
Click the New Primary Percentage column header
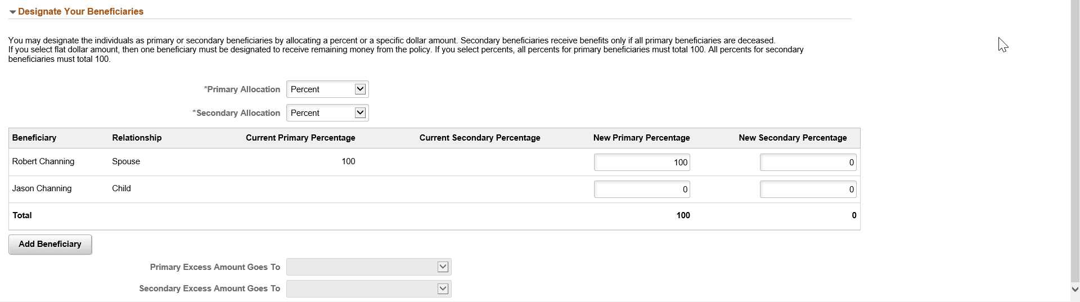click(x=641, y=138)
